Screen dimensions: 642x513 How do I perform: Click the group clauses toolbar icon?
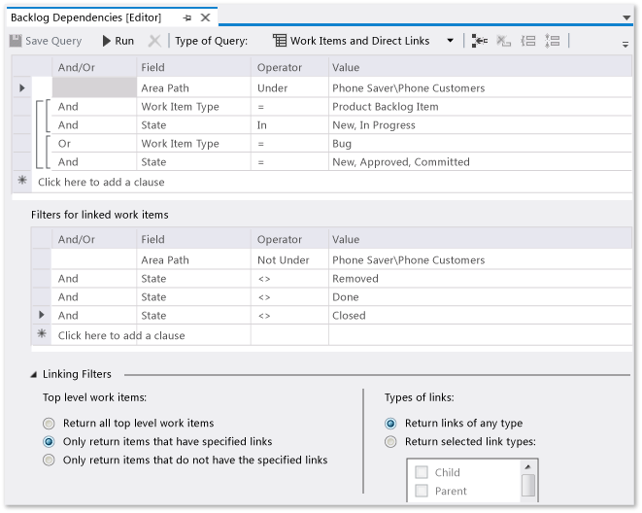point(527,41)
